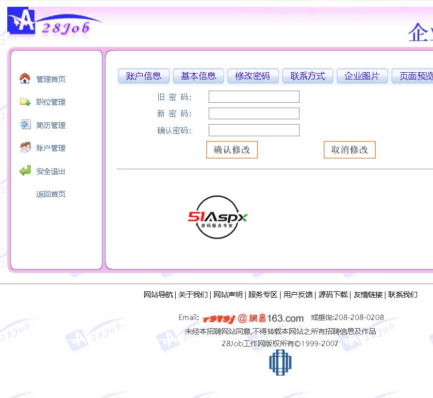Open the 管理首页 sidebar link
This screenshot has height=398, width=433.
pyautogui.click(x=51, y=80)
